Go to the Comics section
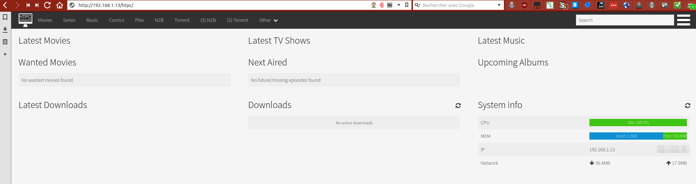The image size is (696, 184). pos(116,20)
